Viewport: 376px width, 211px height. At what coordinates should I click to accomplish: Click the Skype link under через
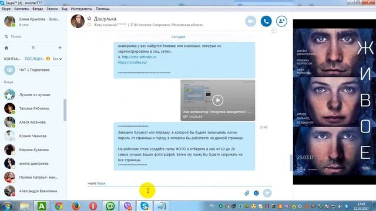(101, 183)
